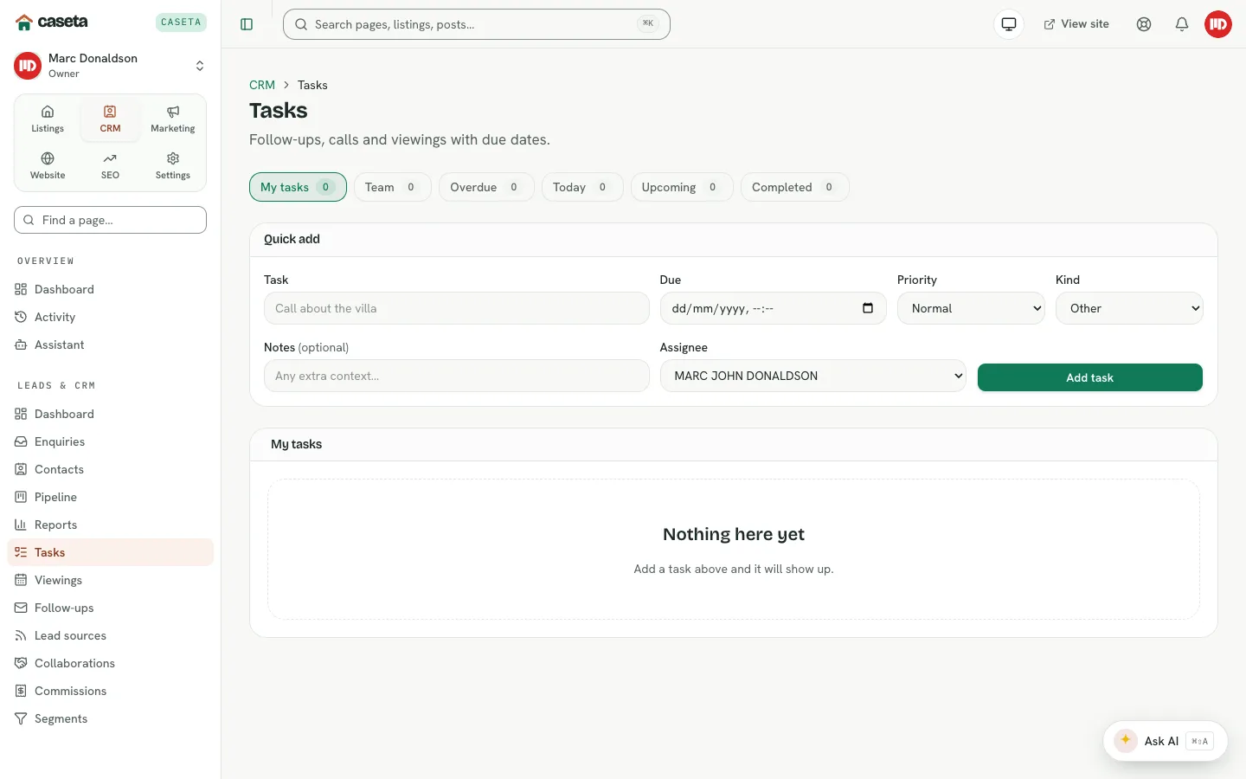Click the top search pages box
The height and width of the screenshot is (779, 1246).
476,24
